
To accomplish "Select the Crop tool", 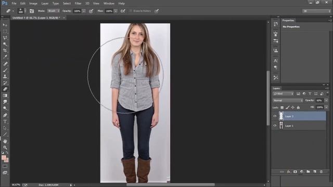I will click(5, 50).
